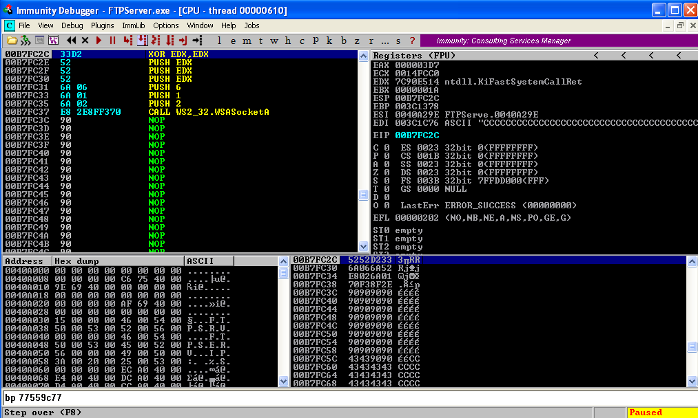Click the Immunity Consulting Services Manager banner

click(559, 41)
